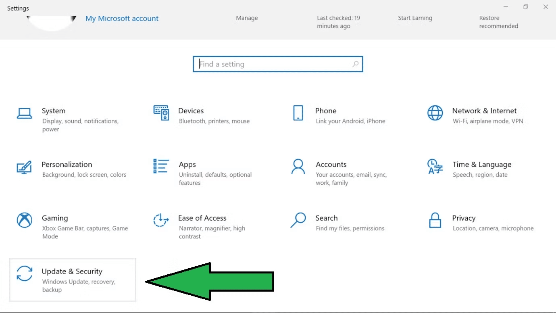Viewport: 556px width, 313px height.
Task: Select the Apps list icon
Action: (161, 166)
